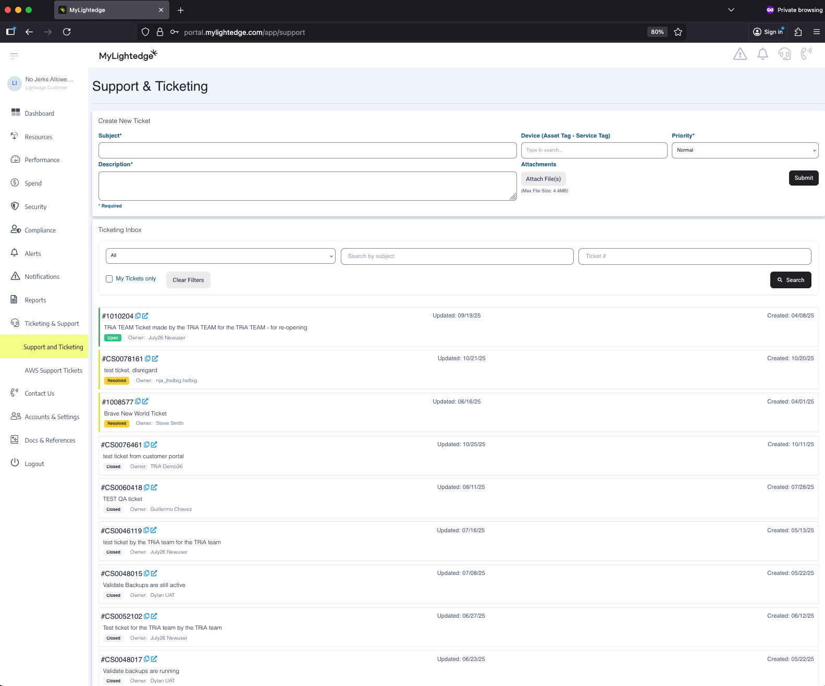
Task: Open Docs & References in the sidebar
Action: pyautogui.click(x=50, y=440)
